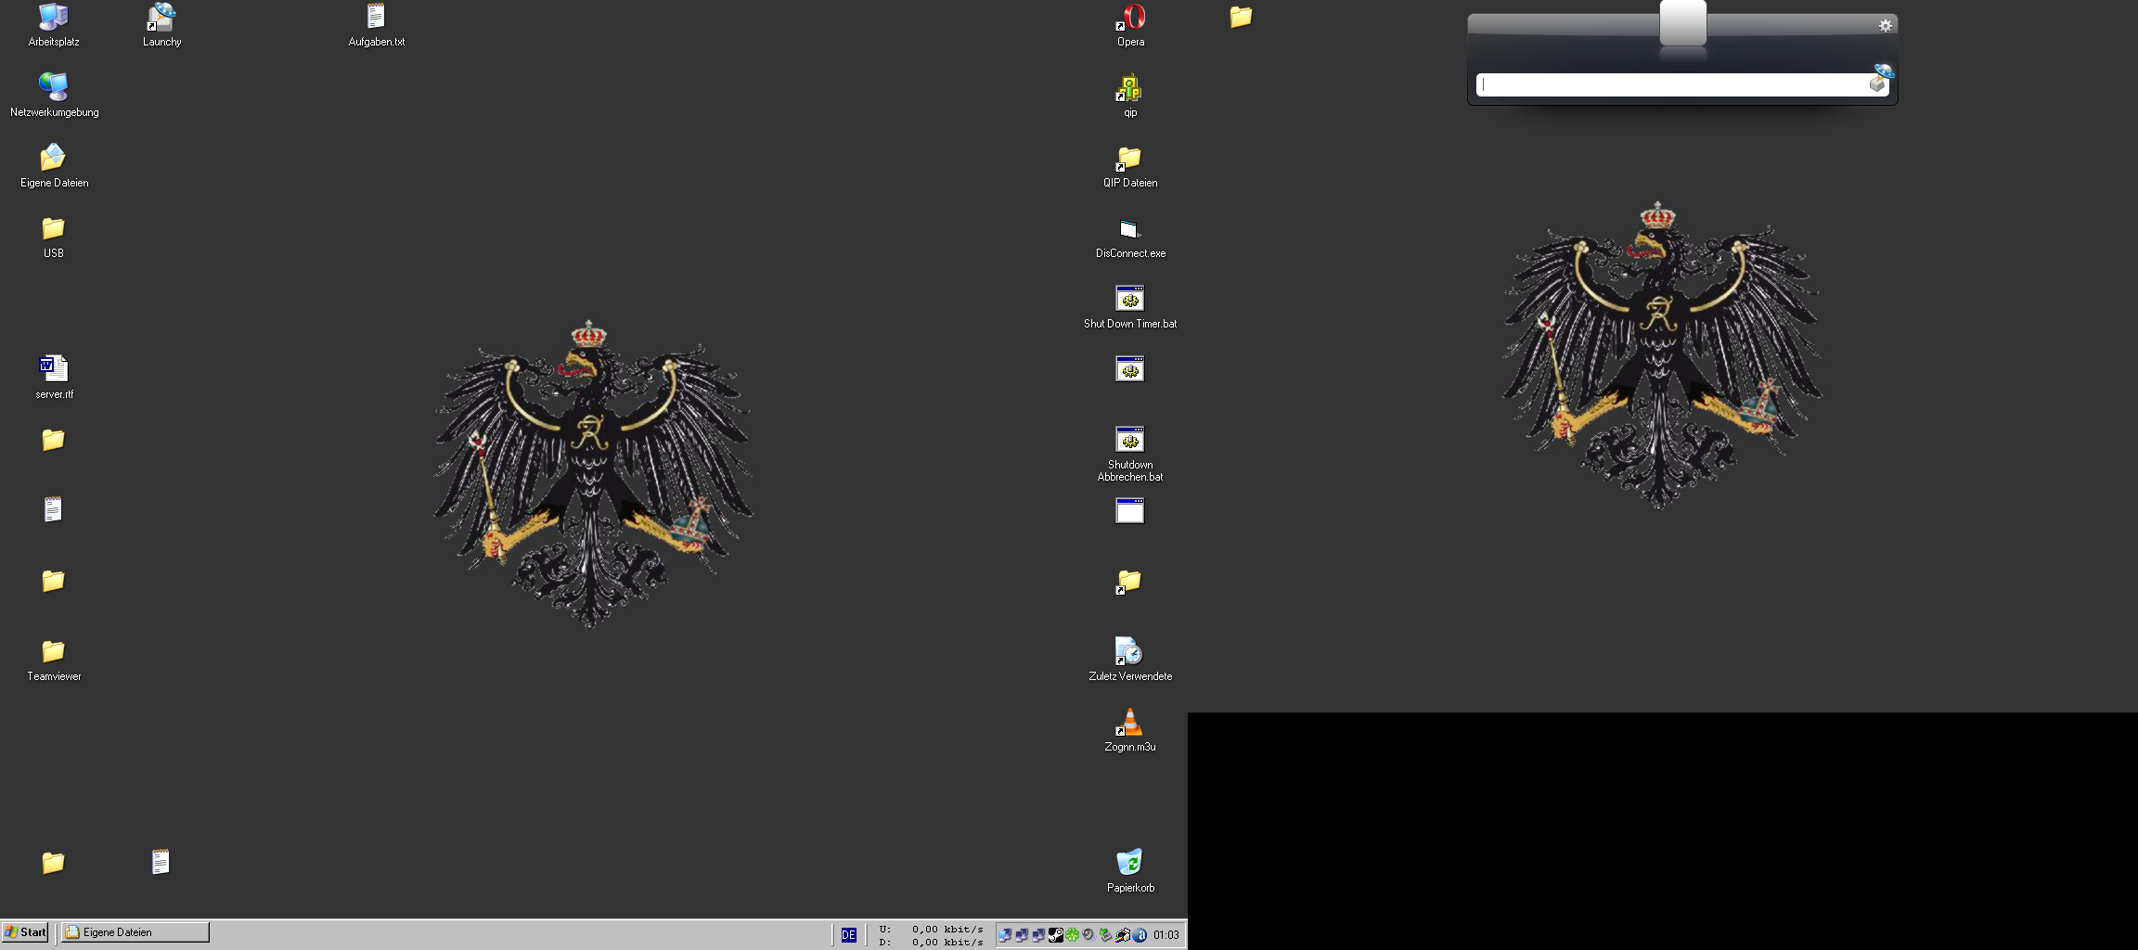Click the Eigene Dateien taskbar button

[x=135, y=932]
